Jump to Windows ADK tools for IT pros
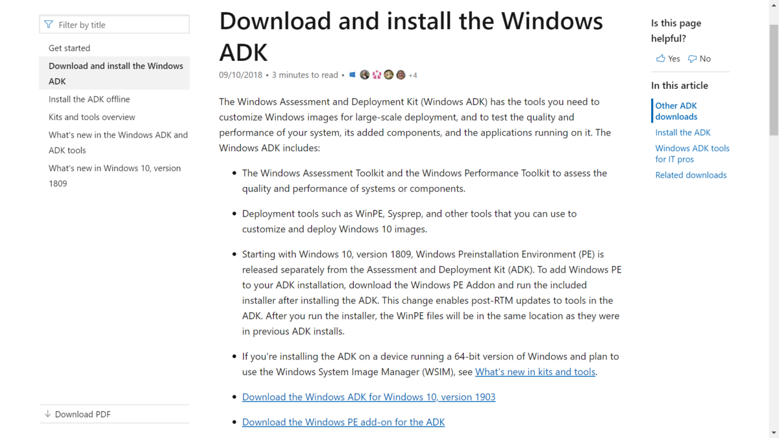Screen dimensions: 779x438 point(692,154)
